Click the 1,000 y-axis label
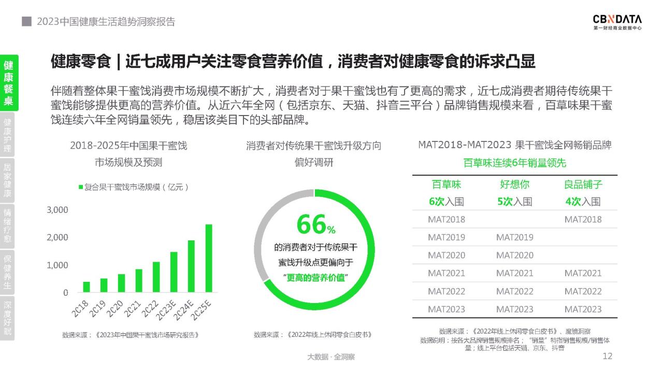 [57, 265]
